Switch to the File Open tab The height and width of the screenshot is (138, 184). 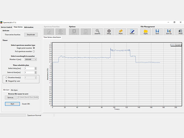tap(14, 90)
